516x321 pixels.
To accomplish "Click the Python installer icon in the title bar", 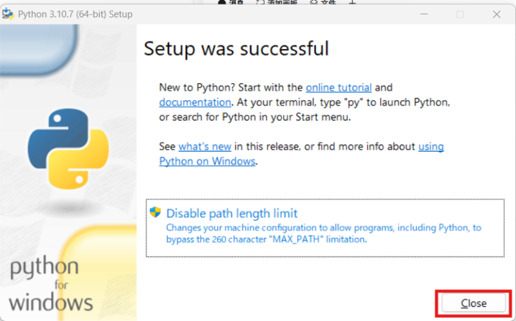I will (8, 14).
